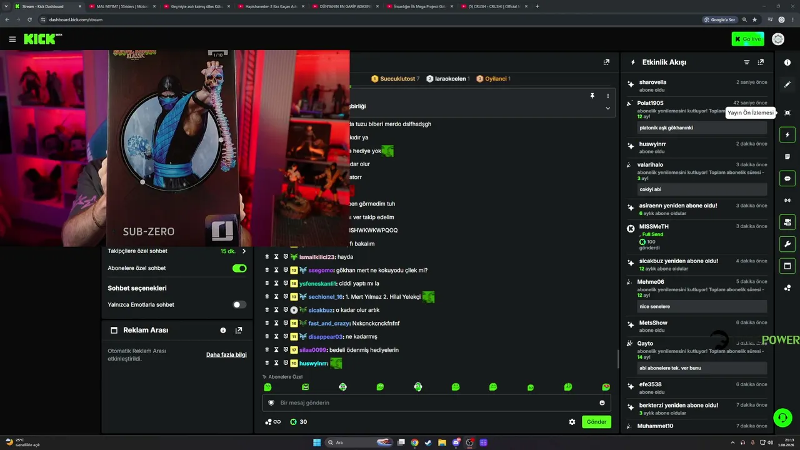The height and width of the screenshot is (450, 800).
Task: Click the channel points infinity balance
Action: coord(273,422)
